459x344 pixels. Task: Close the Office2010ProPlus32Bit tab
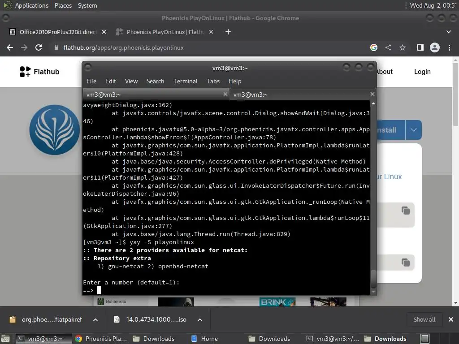pyautogui.click(x=104, y=32)
